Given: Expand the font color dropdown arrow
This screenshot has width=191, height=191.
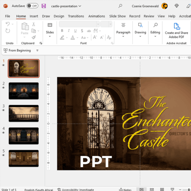Looking at the screenshot, I should pos(77,37).
